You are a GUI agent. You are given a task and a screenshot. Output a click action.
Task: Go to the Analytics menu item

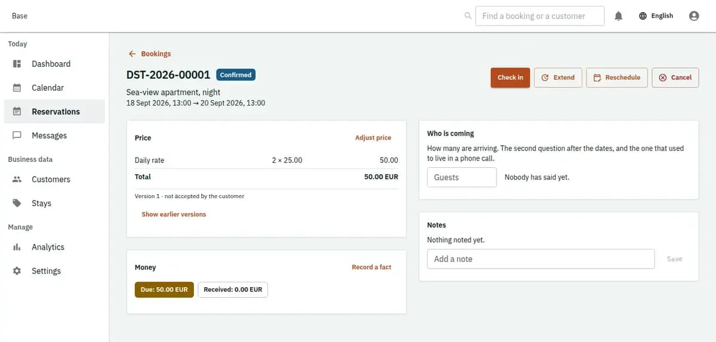pos(54,247)
